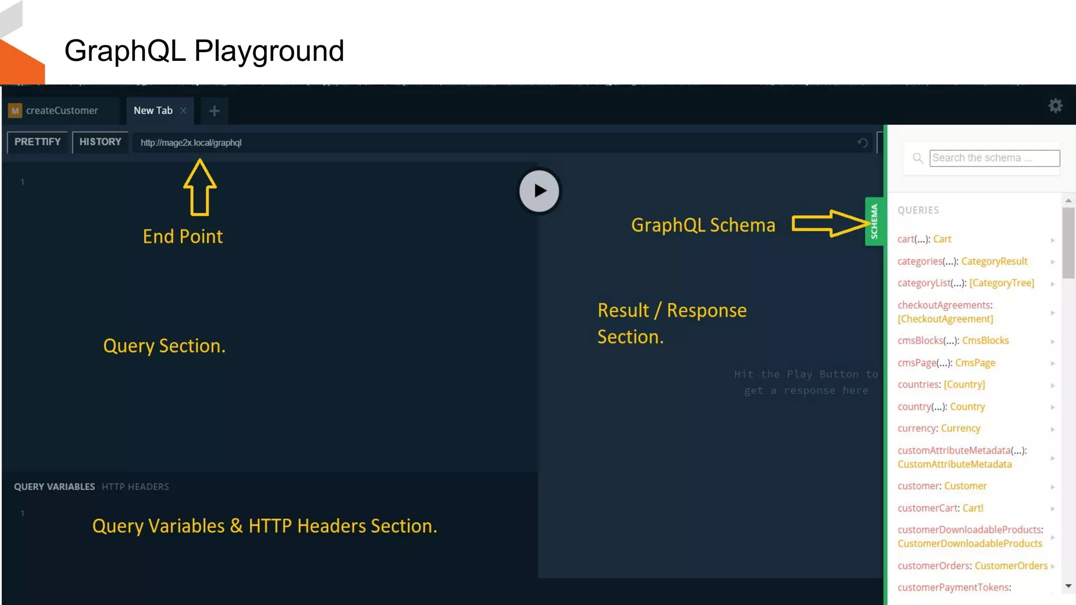This screenshot has width=1076, height=605.
Task: Open the customerDownloadableProducts query
Action: pos(970,537)
